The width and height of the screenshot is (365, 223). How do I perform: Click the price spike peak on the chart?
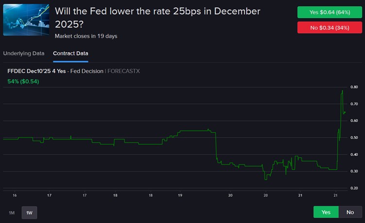tap(343, 90)
